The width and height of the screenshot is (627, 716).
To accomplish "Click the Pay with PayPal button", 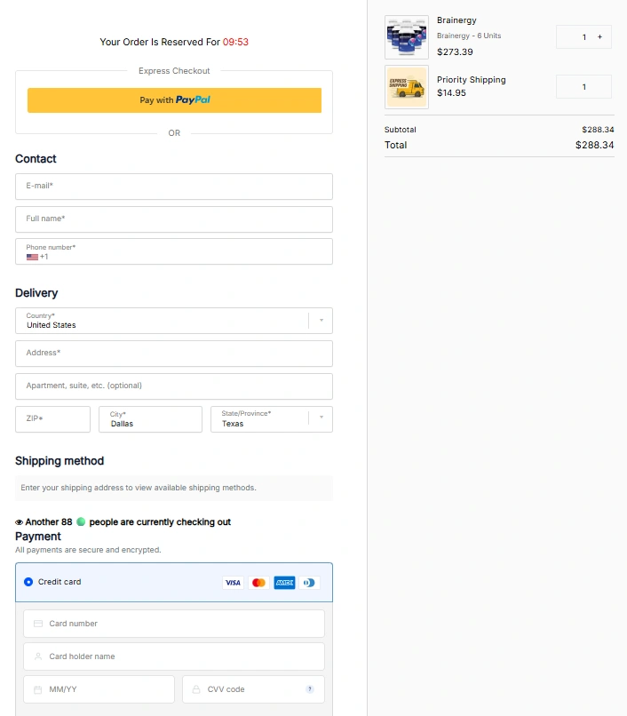I will pos(174,99).
